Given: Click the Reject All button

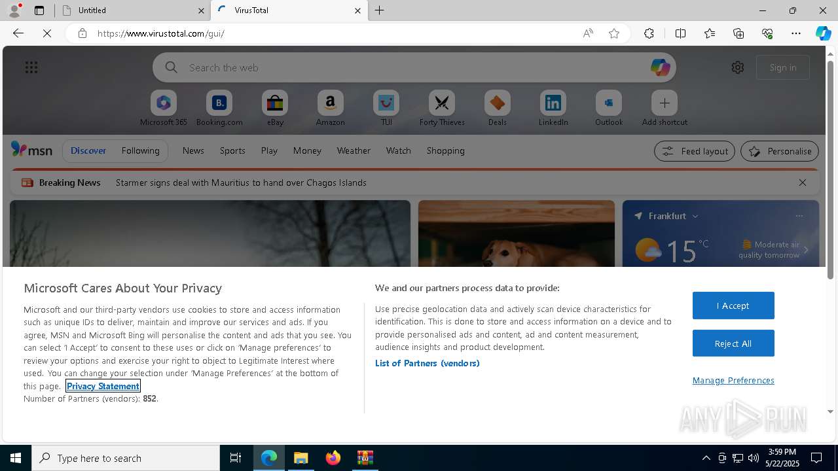Looking at the screenshot, I should 733,343.
